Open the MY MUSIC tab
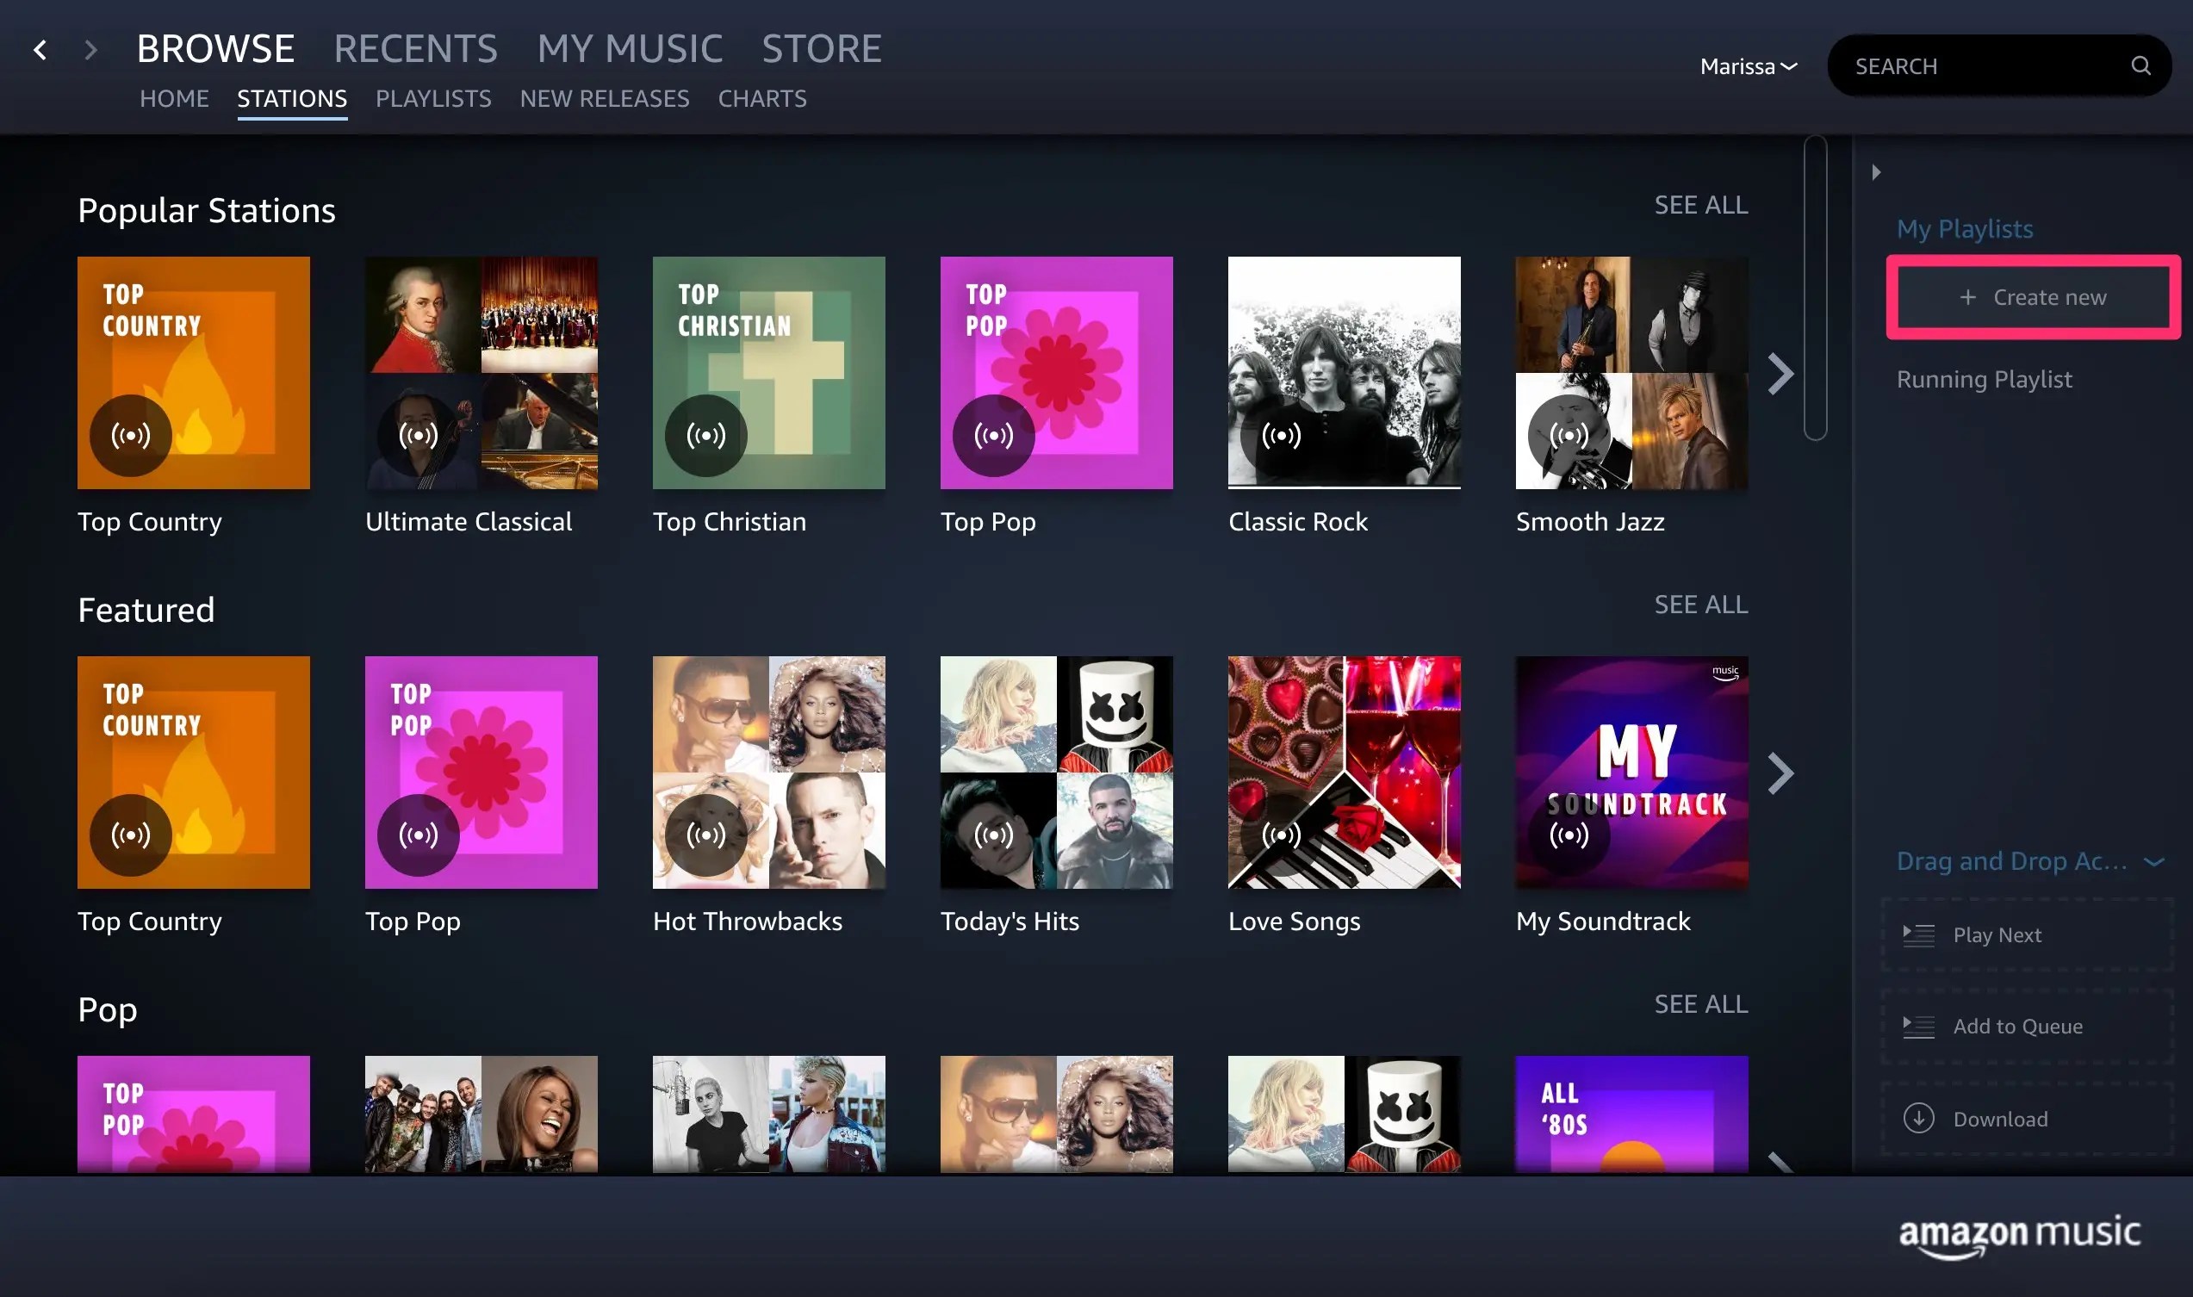This screenshot has height=1297, width=2193. click(630, 49)
